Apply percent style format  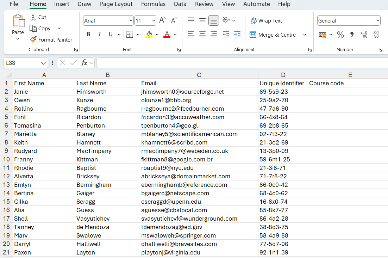point(340,35)
